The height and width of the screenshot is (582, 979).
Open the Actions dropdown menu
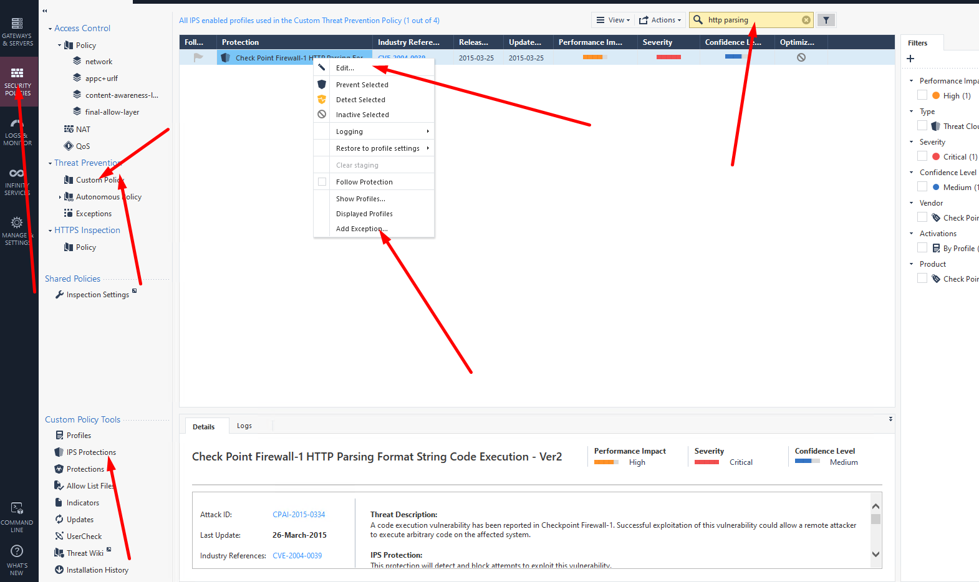pyautogui.click(x=660, y=20)
